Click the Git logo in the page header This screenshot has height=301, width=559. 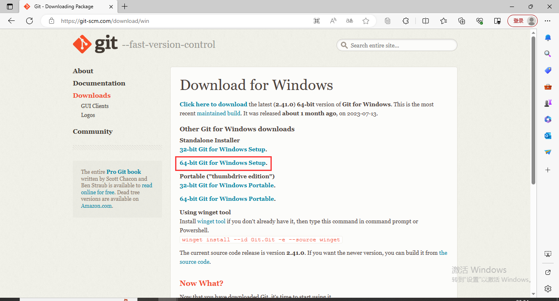tap(95, 45)
